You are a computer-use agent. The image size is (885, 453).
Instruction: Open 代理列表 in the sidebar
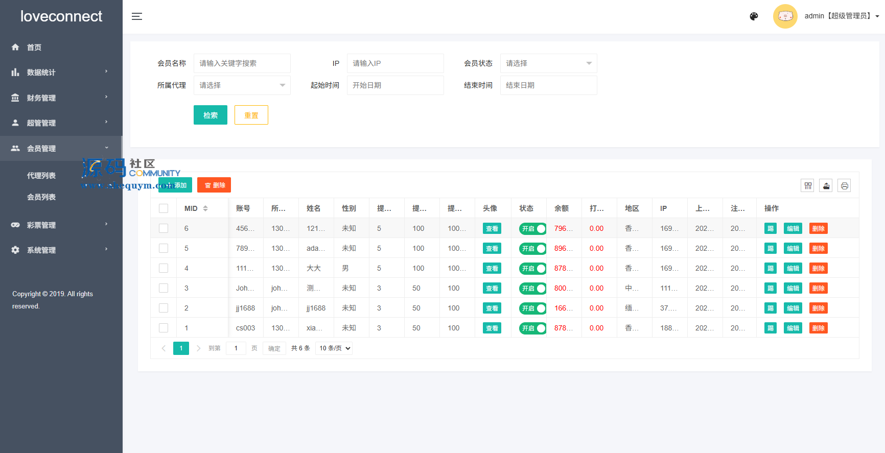[x=41, y=176]
